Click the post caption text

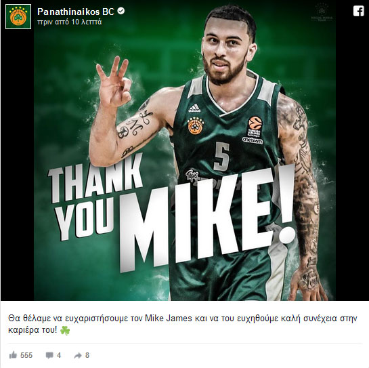tap(183, 324)
